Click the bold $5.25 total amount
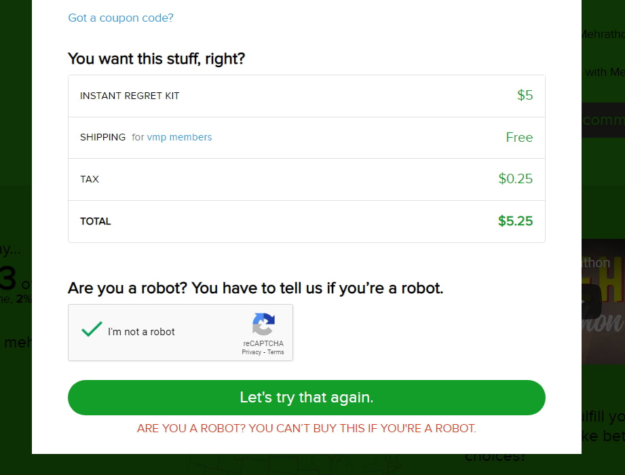 coord(515,221)
